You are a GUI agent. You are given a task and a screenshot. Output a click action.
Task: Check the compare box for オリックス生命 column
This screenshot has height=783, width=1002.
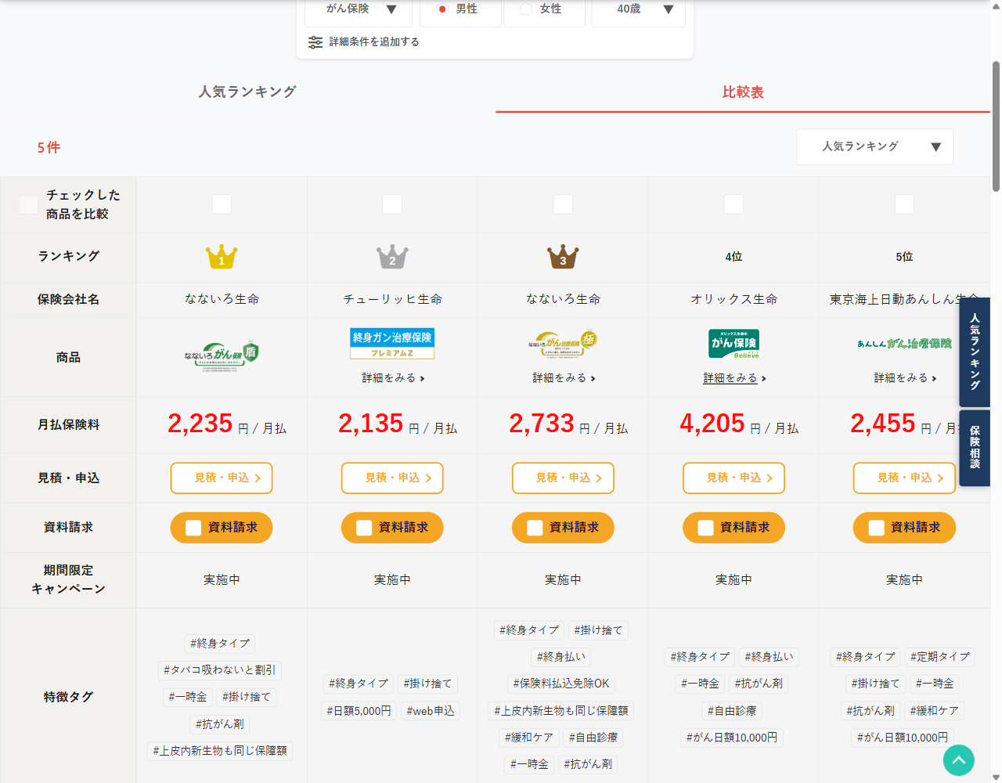pyautogui.click(x=733, y=204)
